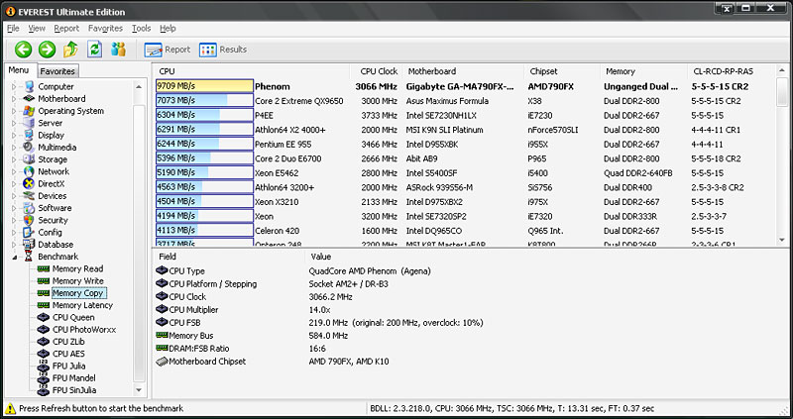Sort by the CPU Clock column header
The width and height of the screenshot is (793, 419).
378,71
